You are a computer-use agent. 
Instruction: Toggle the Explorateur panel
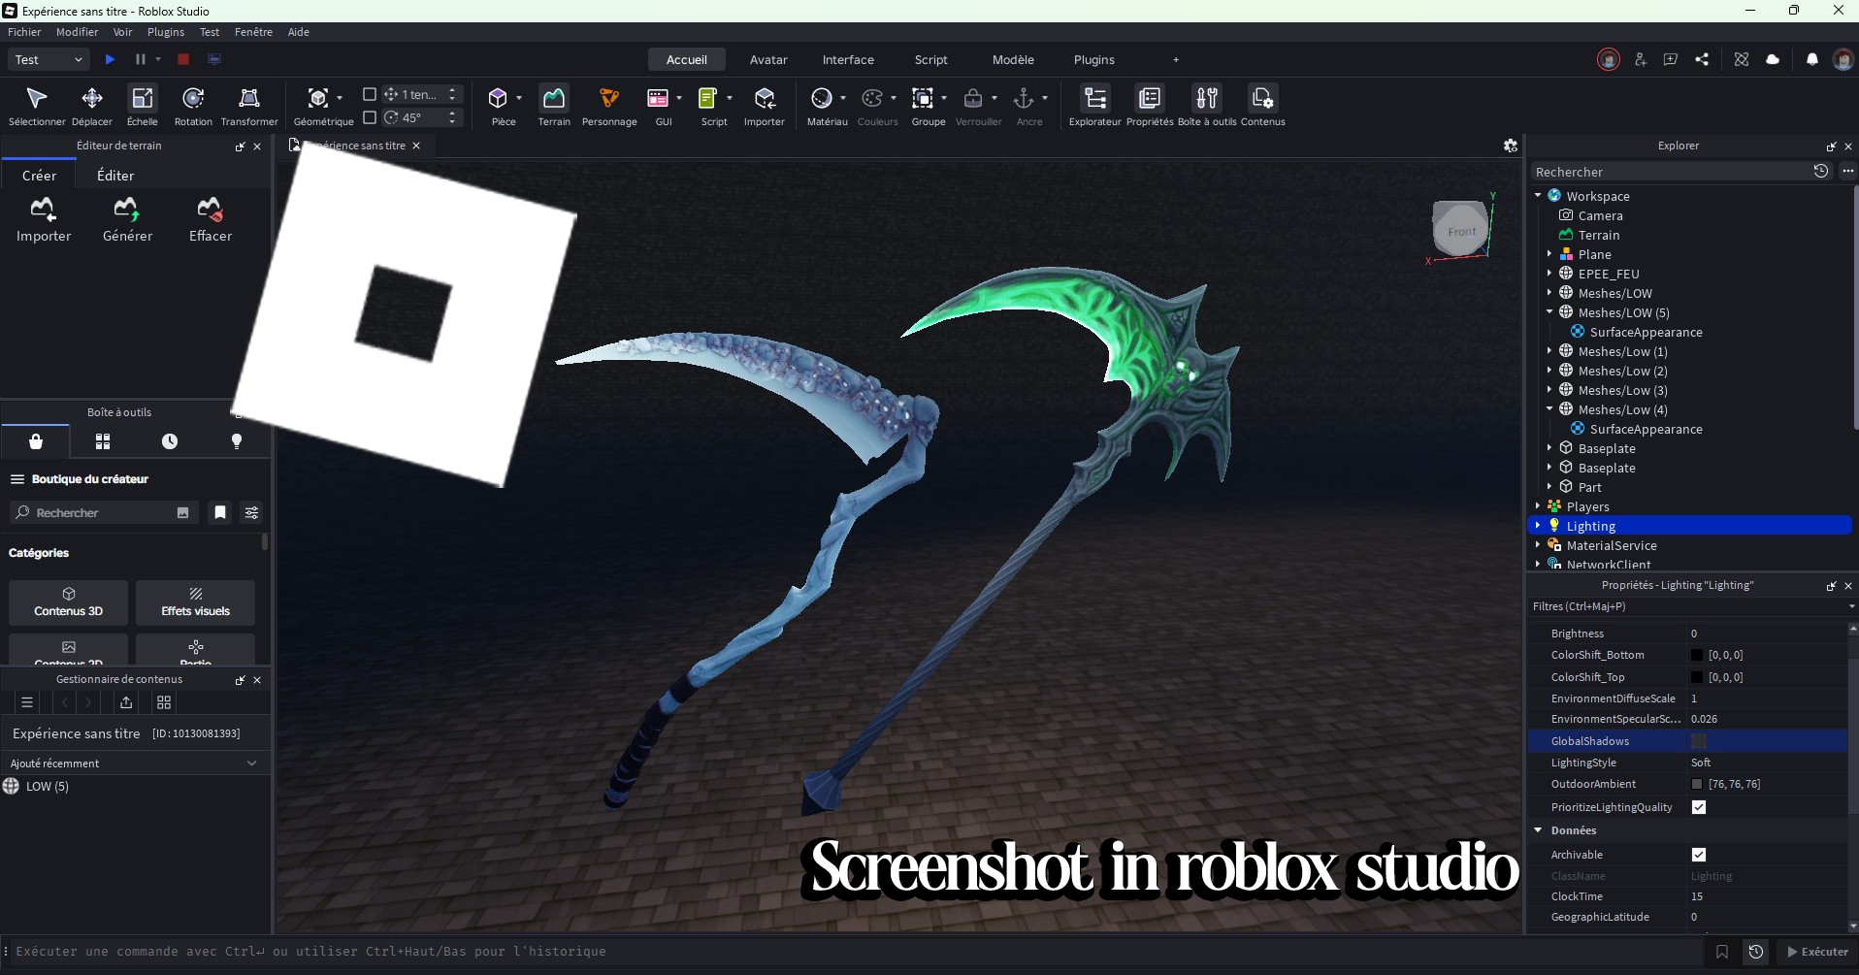(x=1094, y=106)
